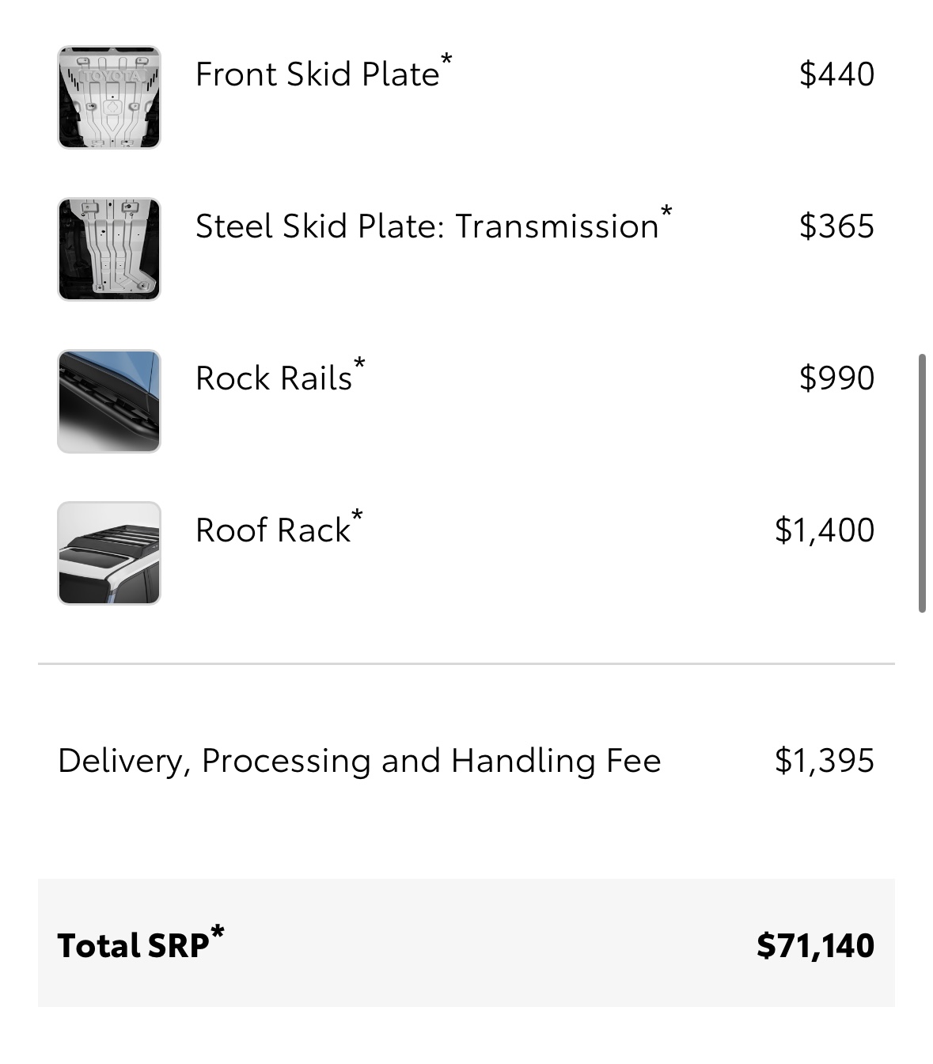Click the $71,140 Total SRP amount

click(815, 945)
